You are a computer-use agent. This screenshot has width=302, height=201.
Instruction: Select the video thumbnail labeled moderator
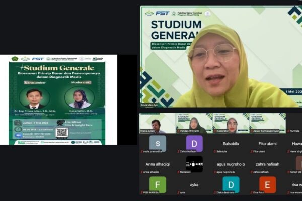pos(231,123)
